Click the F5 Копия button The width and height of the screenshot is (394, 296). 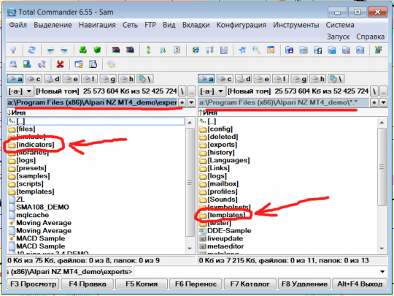[142, 284]
